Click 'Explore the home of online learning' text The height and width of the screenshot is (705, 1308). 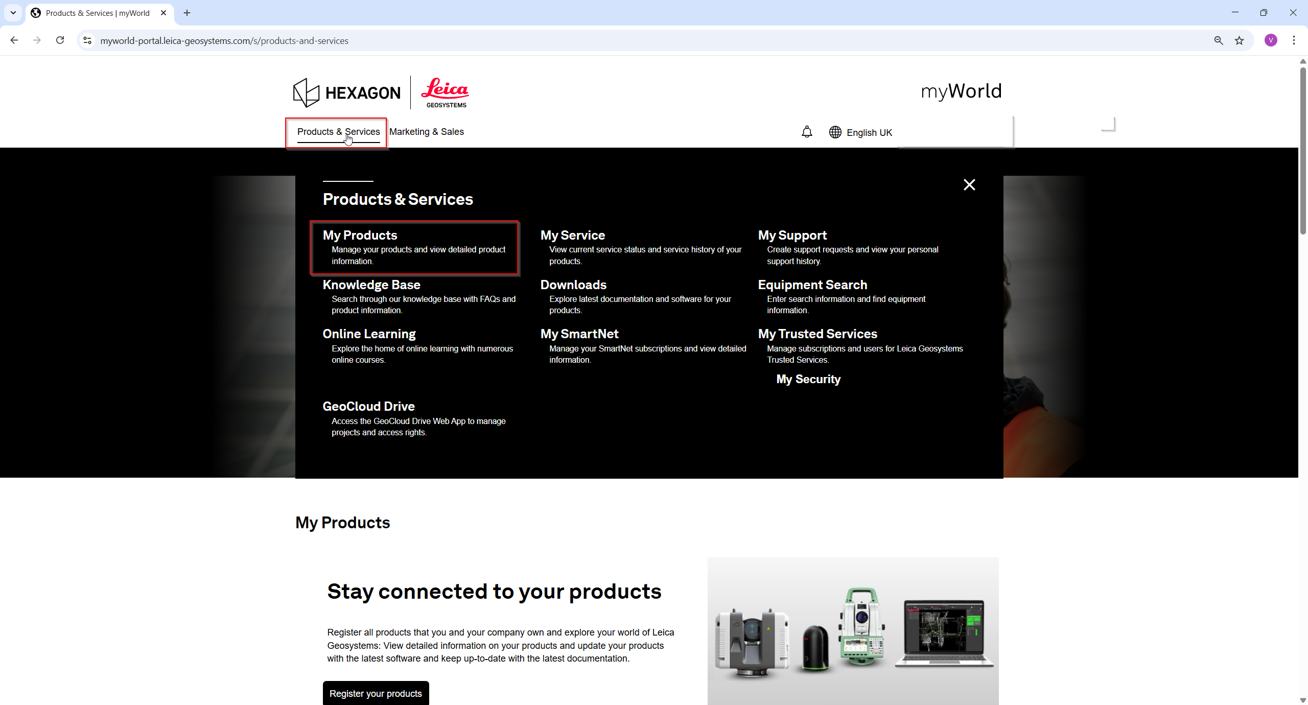coord(422,355)
